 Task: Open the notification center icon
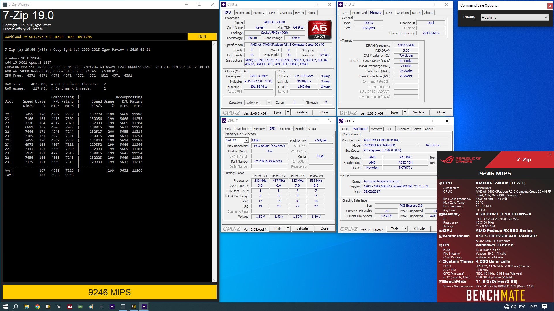(544, 307)
